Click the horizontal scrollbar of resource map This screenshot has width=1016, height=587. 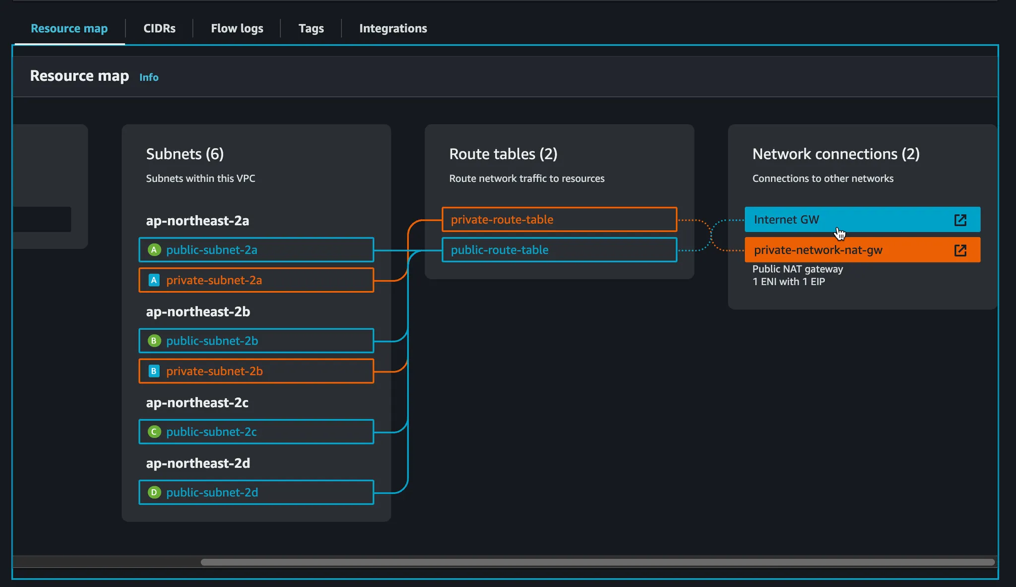(597, 562)
